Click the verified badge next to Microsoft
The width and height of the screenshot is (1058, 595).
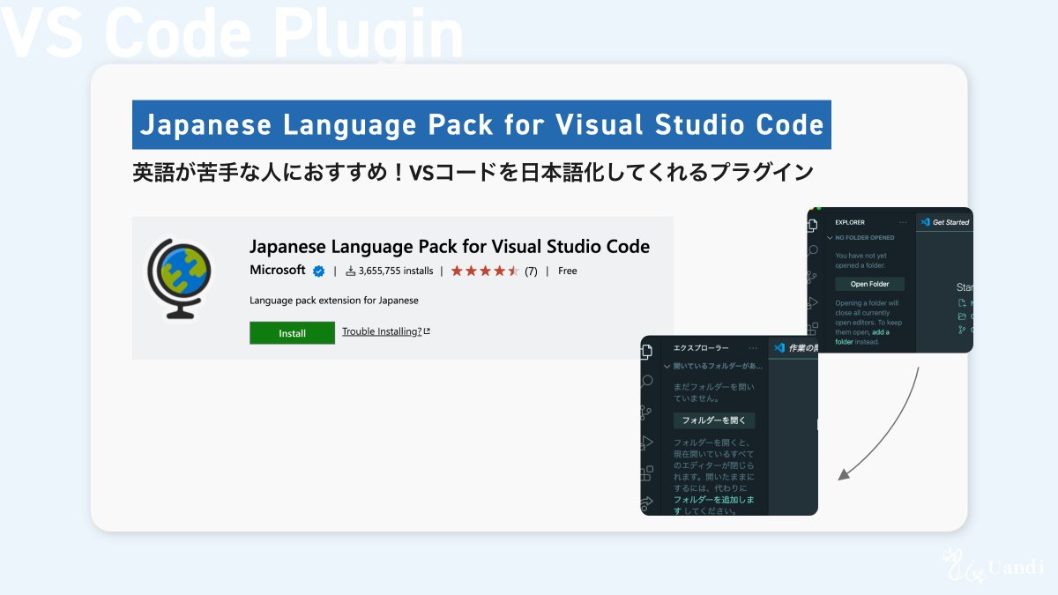318,271
